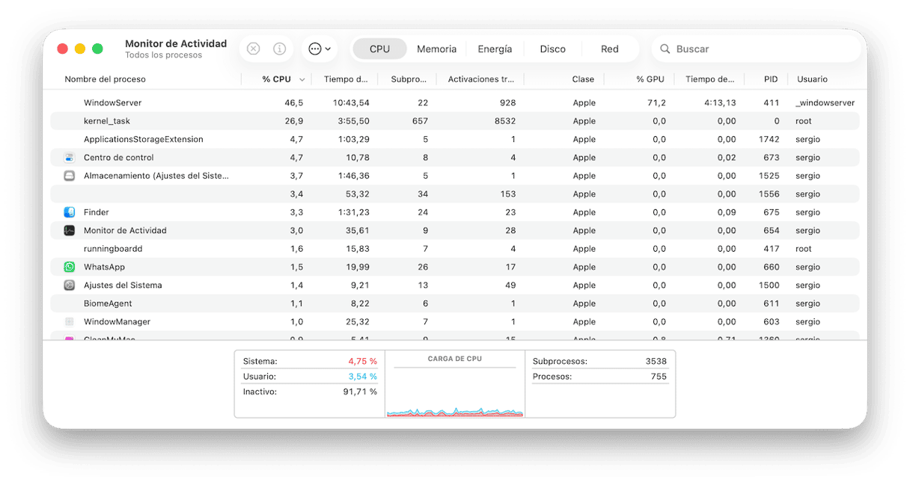Click the Sistema 4,75 % value

coord(362,361)
